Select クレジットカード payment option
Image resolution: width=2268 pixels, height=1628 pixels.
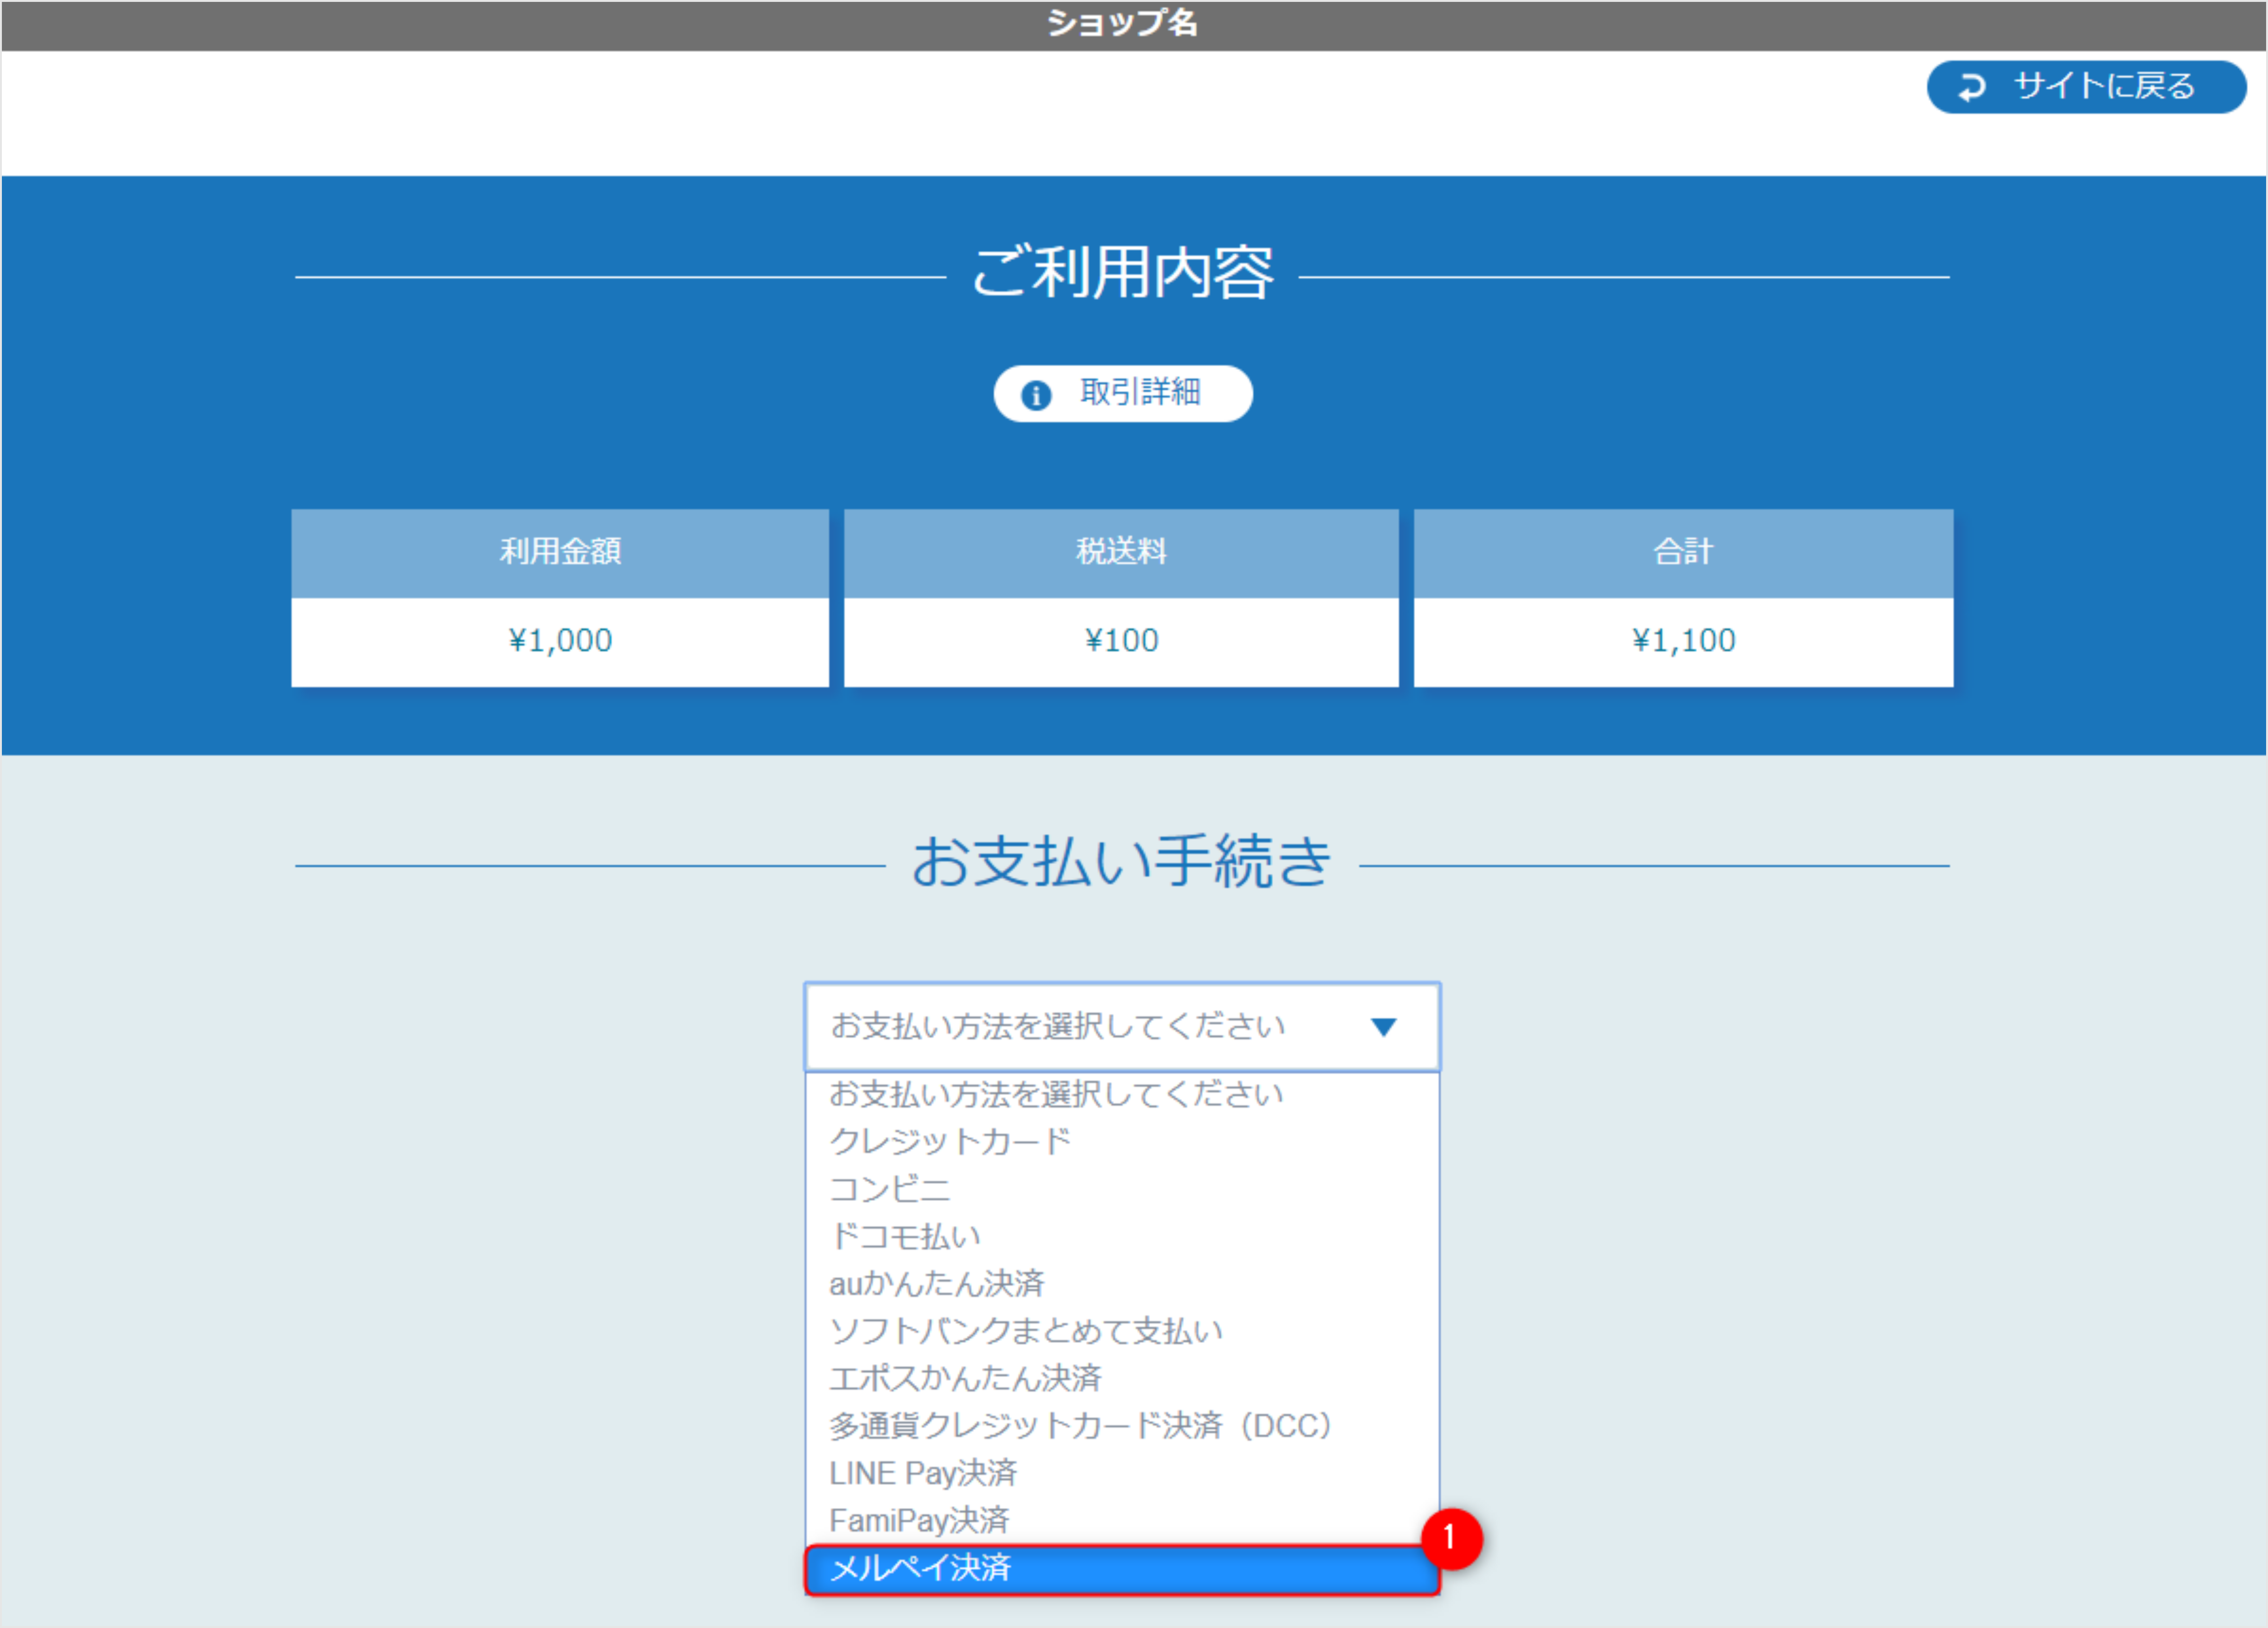[948, 1140]
